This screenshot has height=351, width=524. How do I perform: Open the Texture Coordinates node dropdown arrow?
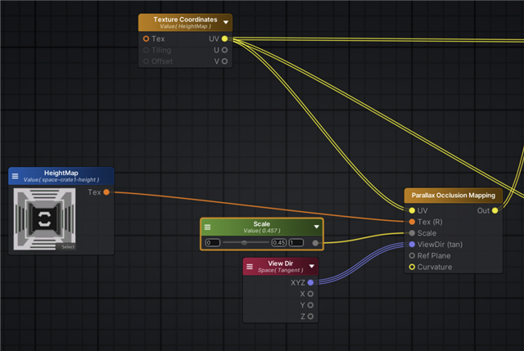click(x=226, y=23)
